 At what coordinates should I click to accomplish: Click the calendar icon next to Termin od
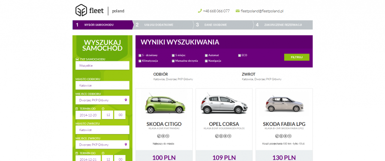pyautogui.click(x=77, y=109)
